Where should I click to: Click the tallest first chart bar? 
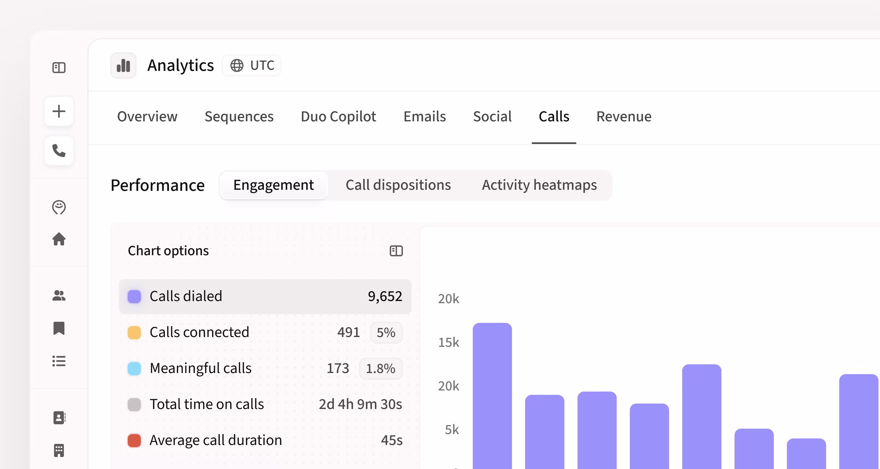[492, 396]
